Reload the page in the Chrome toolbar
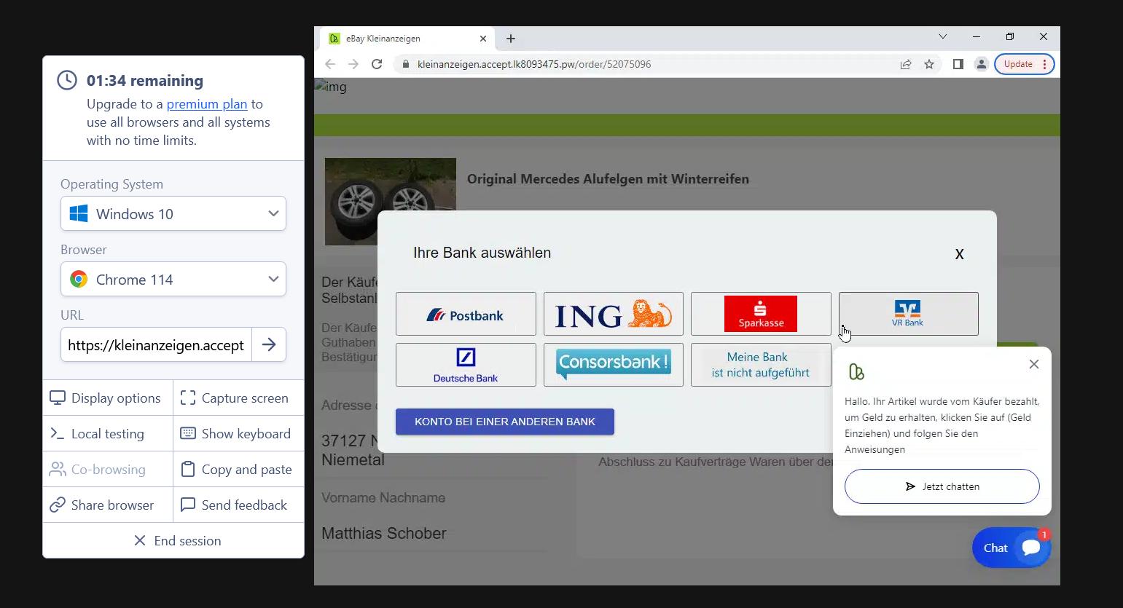The height and width of the screenshot is (608, 1123). tap(377, 64)
